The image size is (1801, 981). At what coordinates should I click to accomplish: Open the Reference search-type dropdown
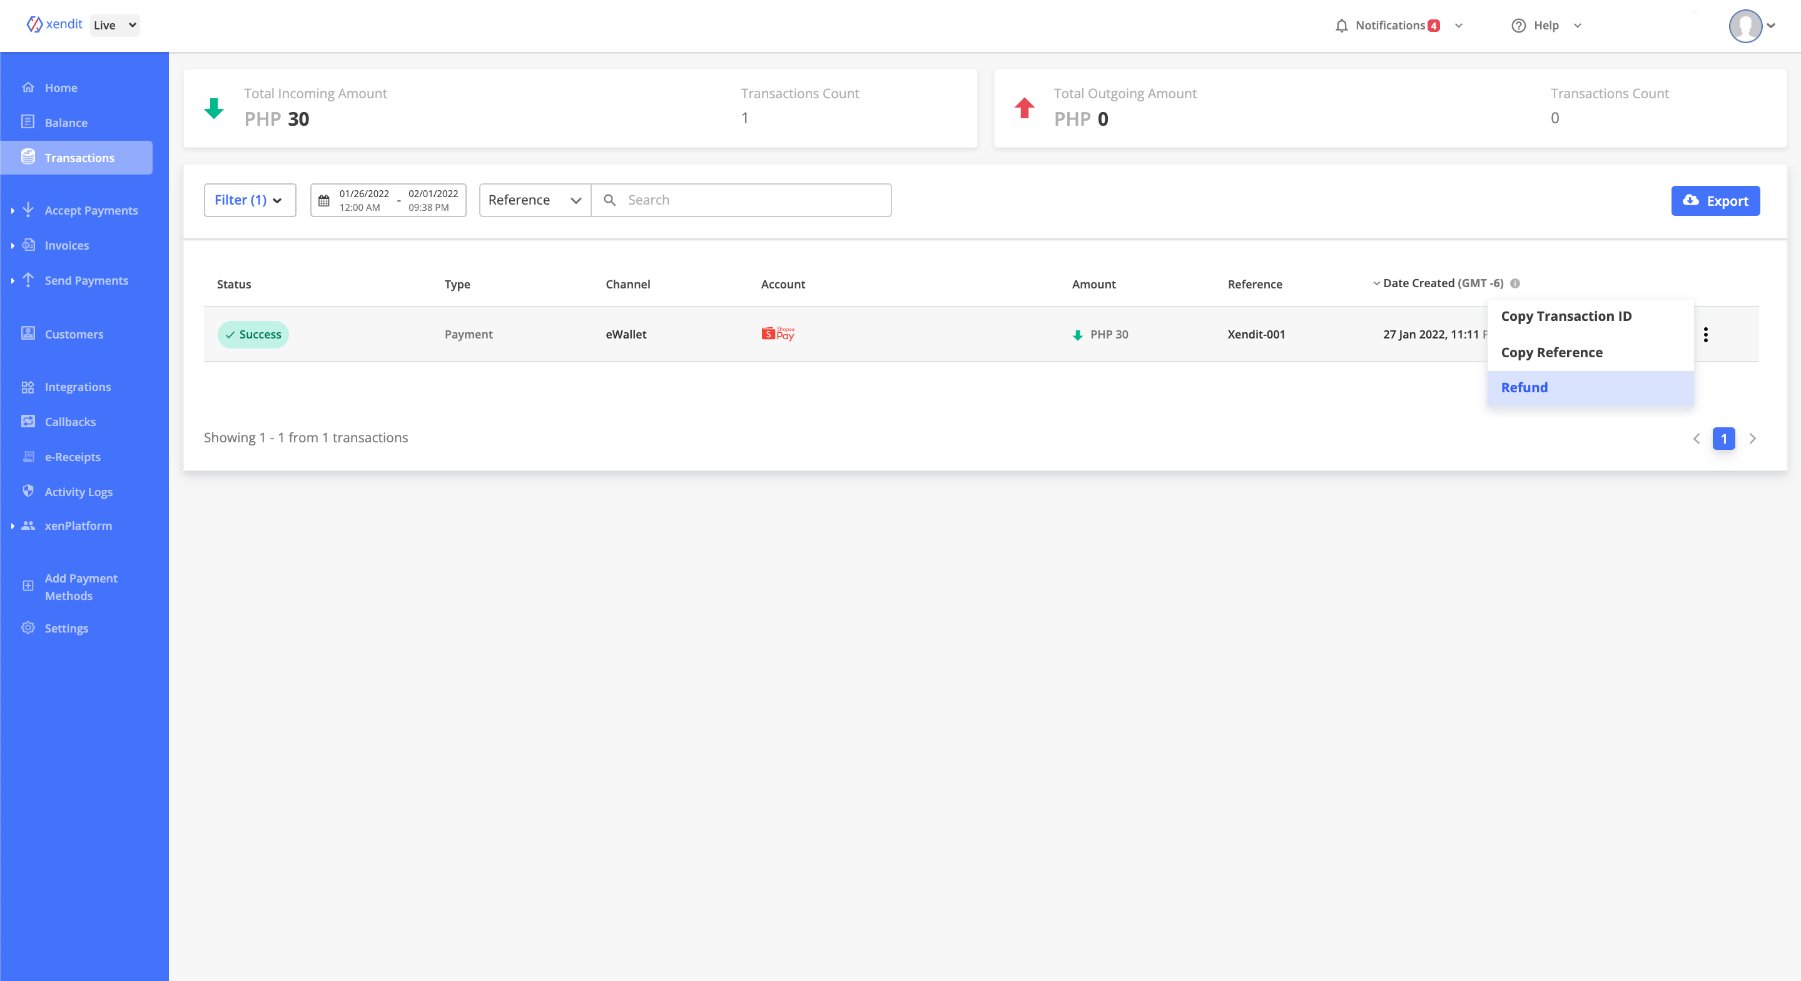(x=535, y=200)
